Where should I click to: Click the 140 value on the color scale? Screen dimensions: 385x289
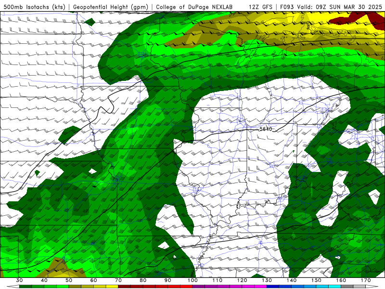292,280
